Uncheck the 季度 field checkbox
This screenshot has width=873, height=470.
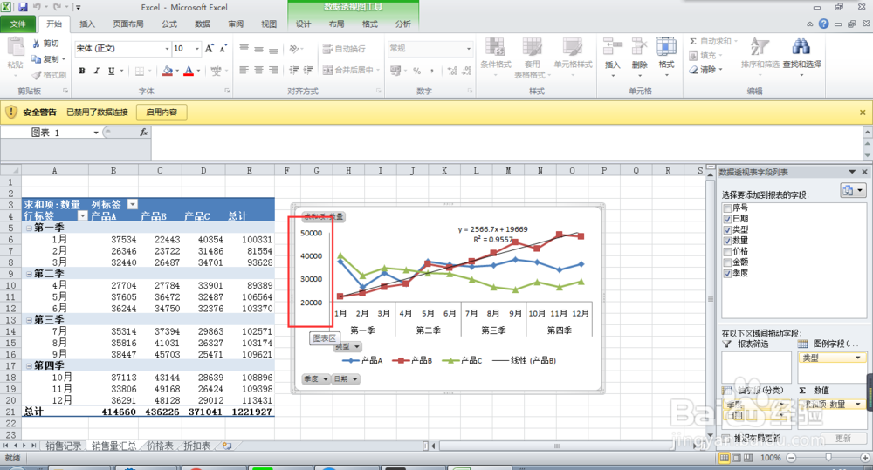tap(727, 273)
